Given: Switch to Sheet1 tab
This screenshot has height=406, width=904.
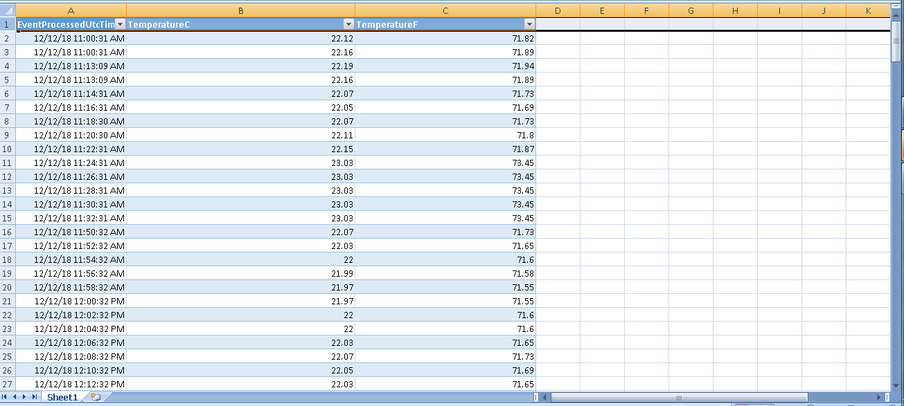Looking at the screenshot, I should tap(62, 397).
